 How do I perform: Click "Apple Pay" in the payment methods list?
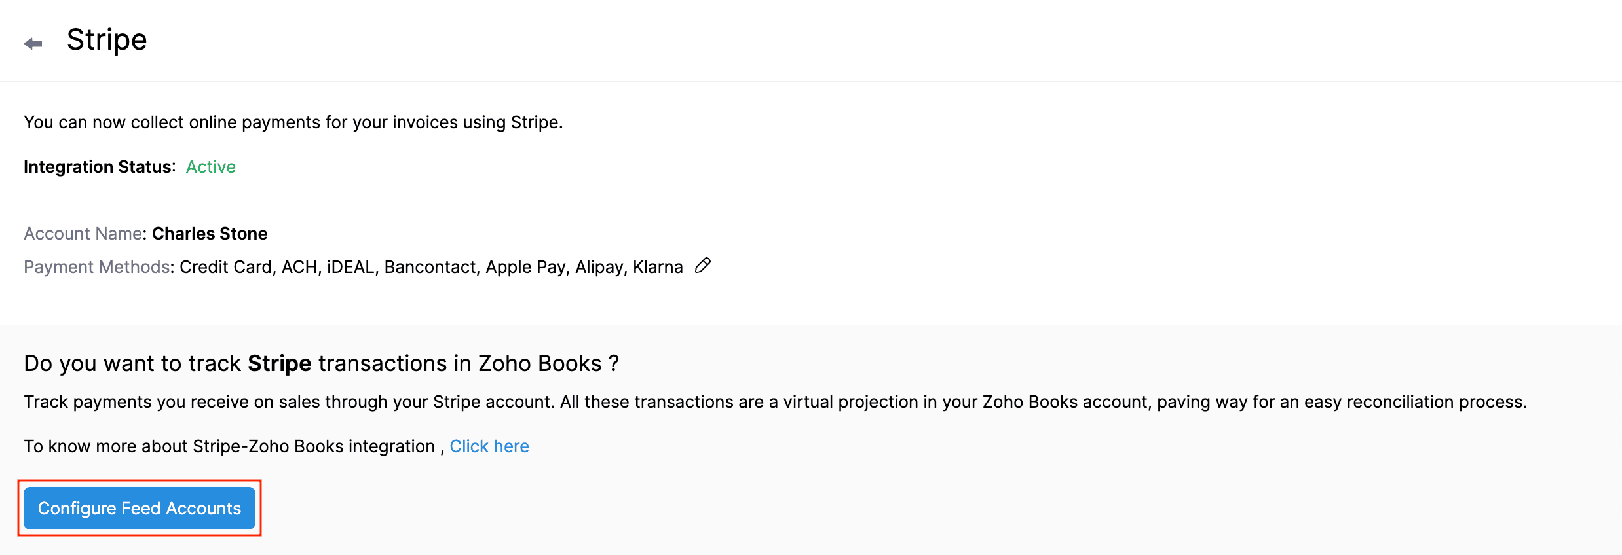pyautogui.click(x=525, y=267)
